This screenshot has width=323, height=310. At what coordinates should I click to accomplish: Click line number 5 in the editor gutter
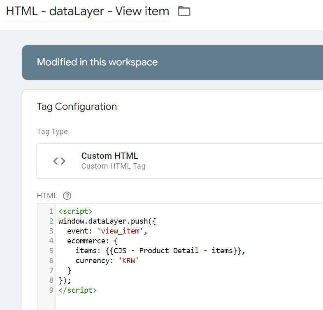coord(51,251)
